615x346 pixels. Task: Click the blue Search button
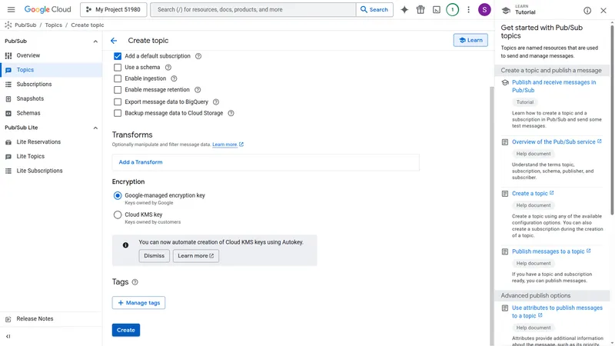pos(374,9)
